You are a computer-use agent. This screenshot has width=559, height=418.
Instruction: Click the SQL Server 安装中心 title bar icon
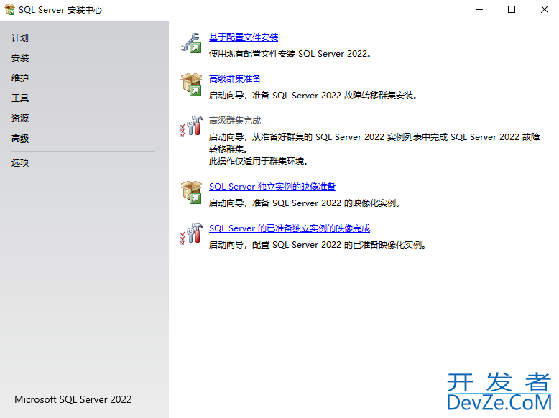9,9
